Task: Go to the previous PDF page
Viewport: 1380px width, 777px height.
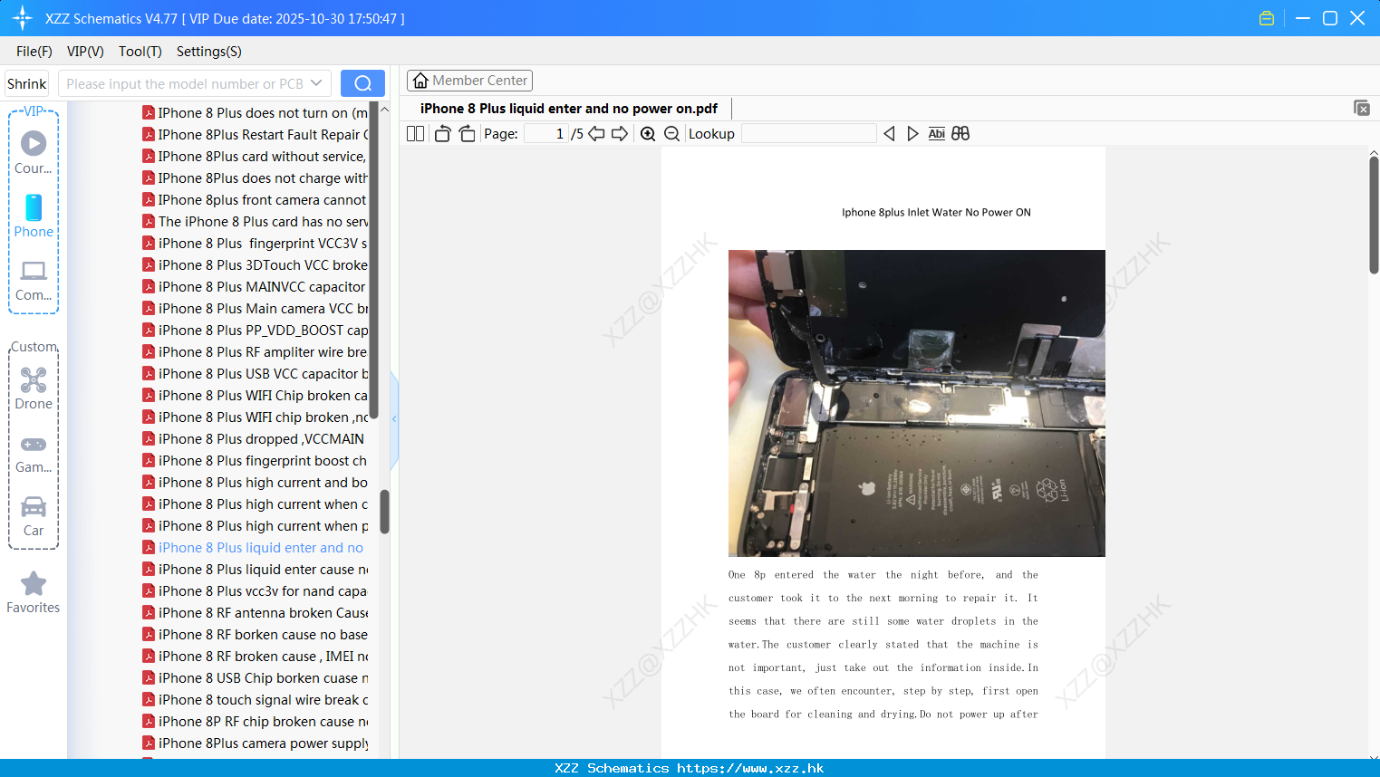Action: click(x=596, y=134)
